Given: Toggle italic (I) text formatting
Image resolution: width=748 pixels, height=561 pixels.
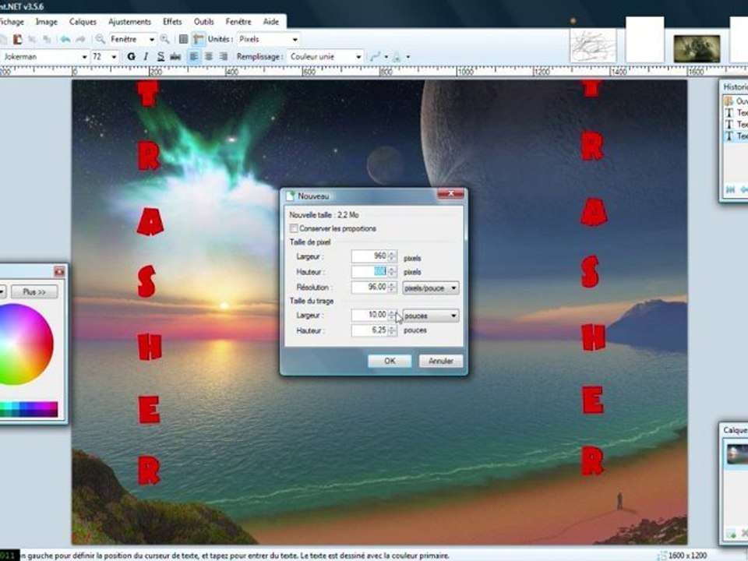Looking at the screenshot, I should click(146, 56).
